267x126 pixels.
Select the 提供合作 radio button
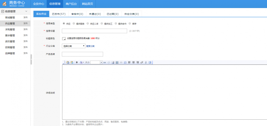pos(116,24)
